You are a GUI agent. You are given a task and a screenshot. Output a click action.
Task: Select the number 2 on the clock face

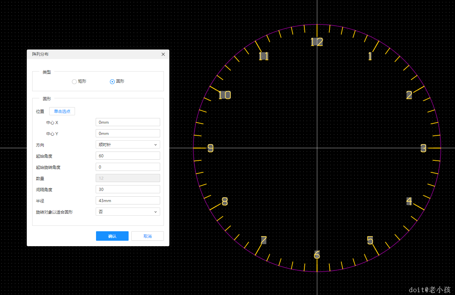409,95
